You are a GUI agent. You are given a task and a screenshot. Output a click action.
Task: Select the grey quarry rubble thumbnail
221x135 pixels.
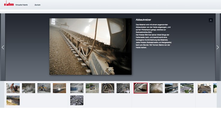point(29,88)
